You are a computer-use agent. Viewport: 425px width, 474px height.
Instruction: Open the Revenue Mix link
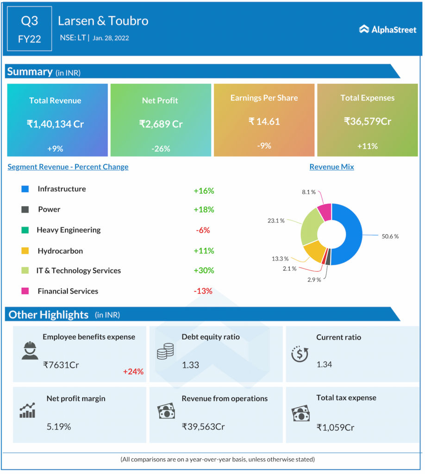[331, 167]
